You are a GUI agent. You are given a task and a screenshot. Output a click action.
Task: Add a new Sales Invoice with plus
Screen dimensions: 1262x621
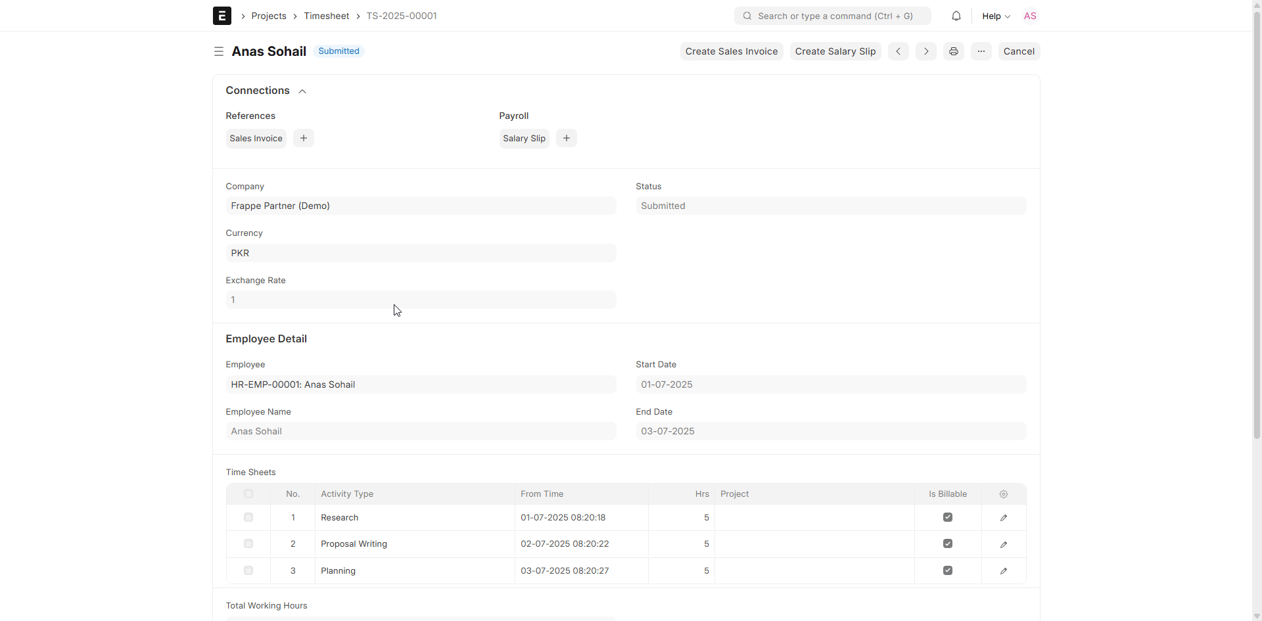pyautogui.click(x=303, y=138)
